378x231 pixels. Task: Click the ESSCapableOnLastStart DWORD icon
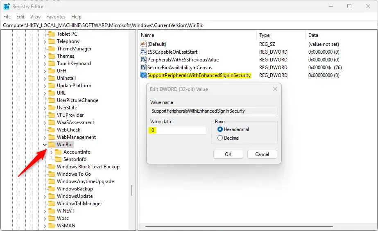coord(143,52)
